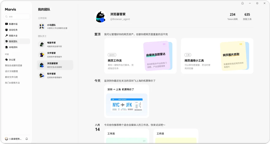The image size is (270, 144).
Task: Open conversation 素材文件归类
Action: coord(11,77)
